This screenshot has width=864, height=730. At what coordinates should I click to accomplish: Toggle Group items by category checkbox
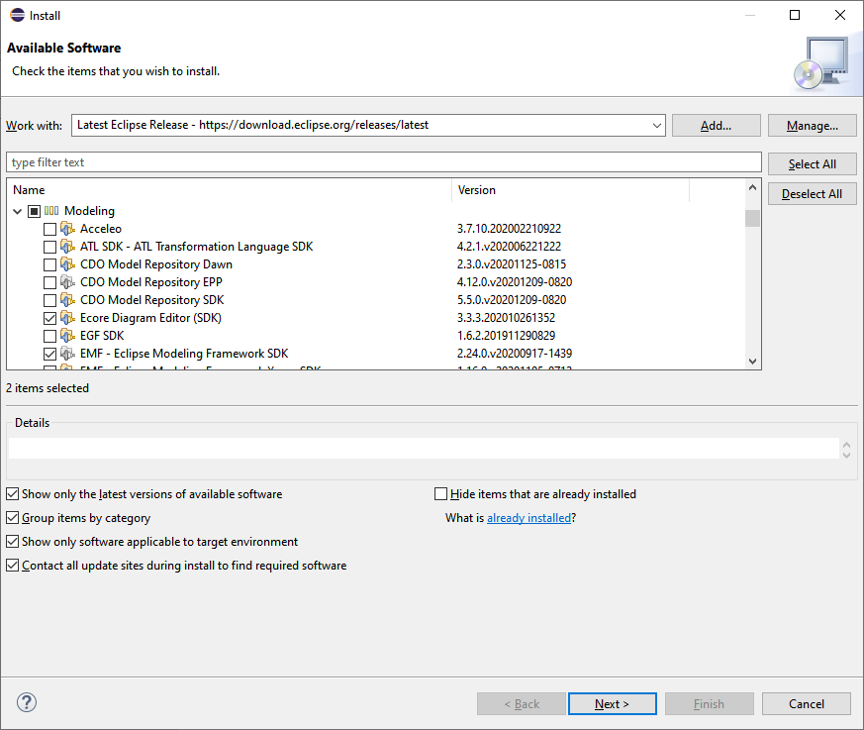click(12, 518)
